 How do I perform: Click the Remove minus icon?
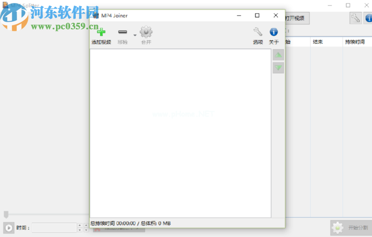click(123, 32)
